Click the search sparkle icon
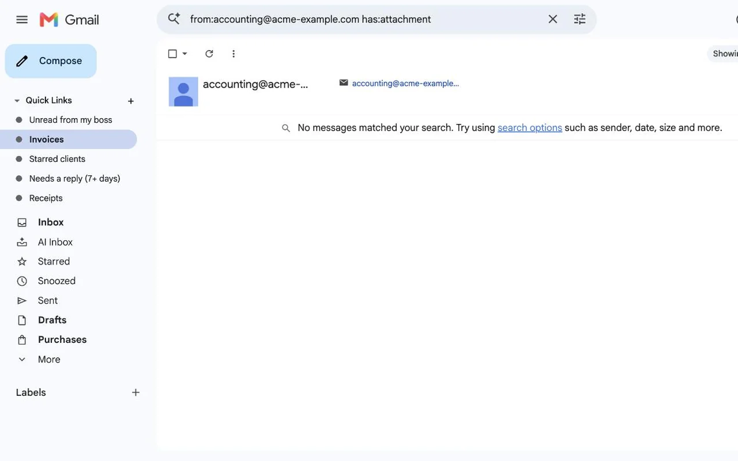 pos(174,19)
